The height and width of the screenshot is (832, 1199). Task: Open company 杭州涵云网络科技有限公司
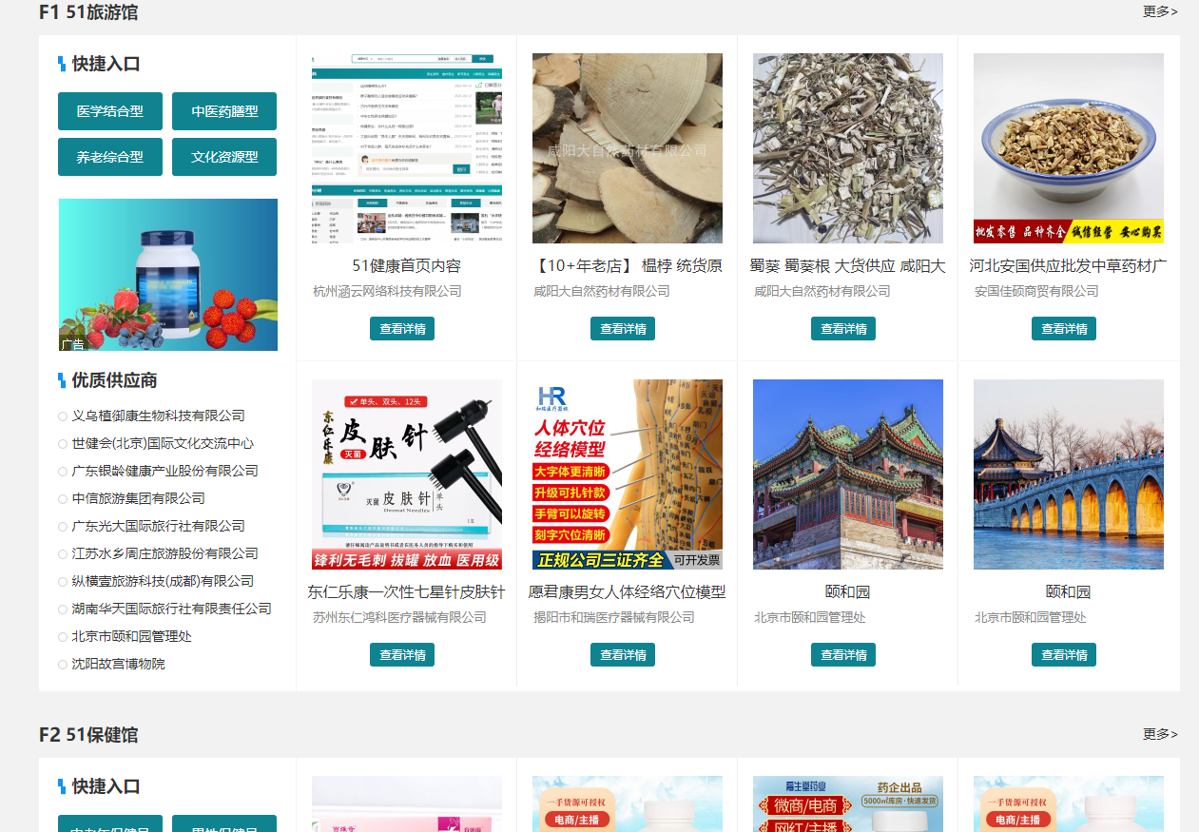point(387,291)
